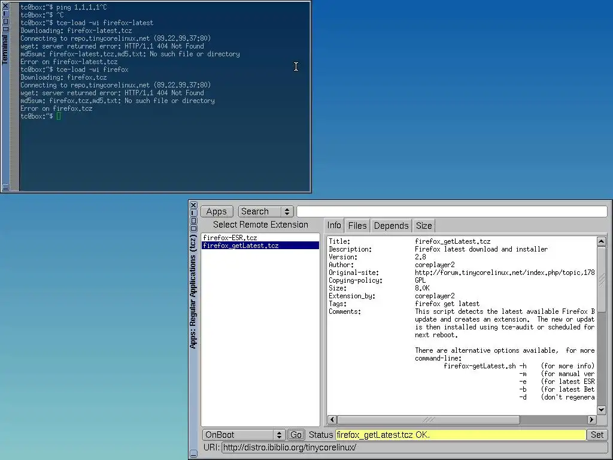Maximize Terminal horizontally via the wide rectangle icon
This screenshot has width=613, height=460.
coord(5,29)
